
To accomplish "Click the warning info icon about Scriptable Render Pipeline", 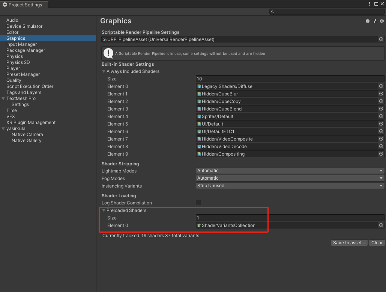I will click(x=108, y=53).
